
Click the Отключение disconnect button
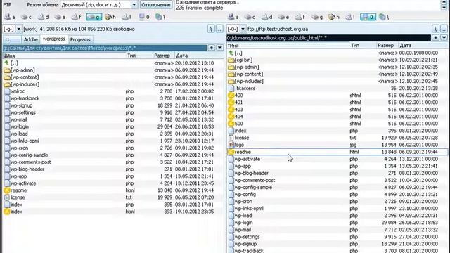tap(156, 5)
